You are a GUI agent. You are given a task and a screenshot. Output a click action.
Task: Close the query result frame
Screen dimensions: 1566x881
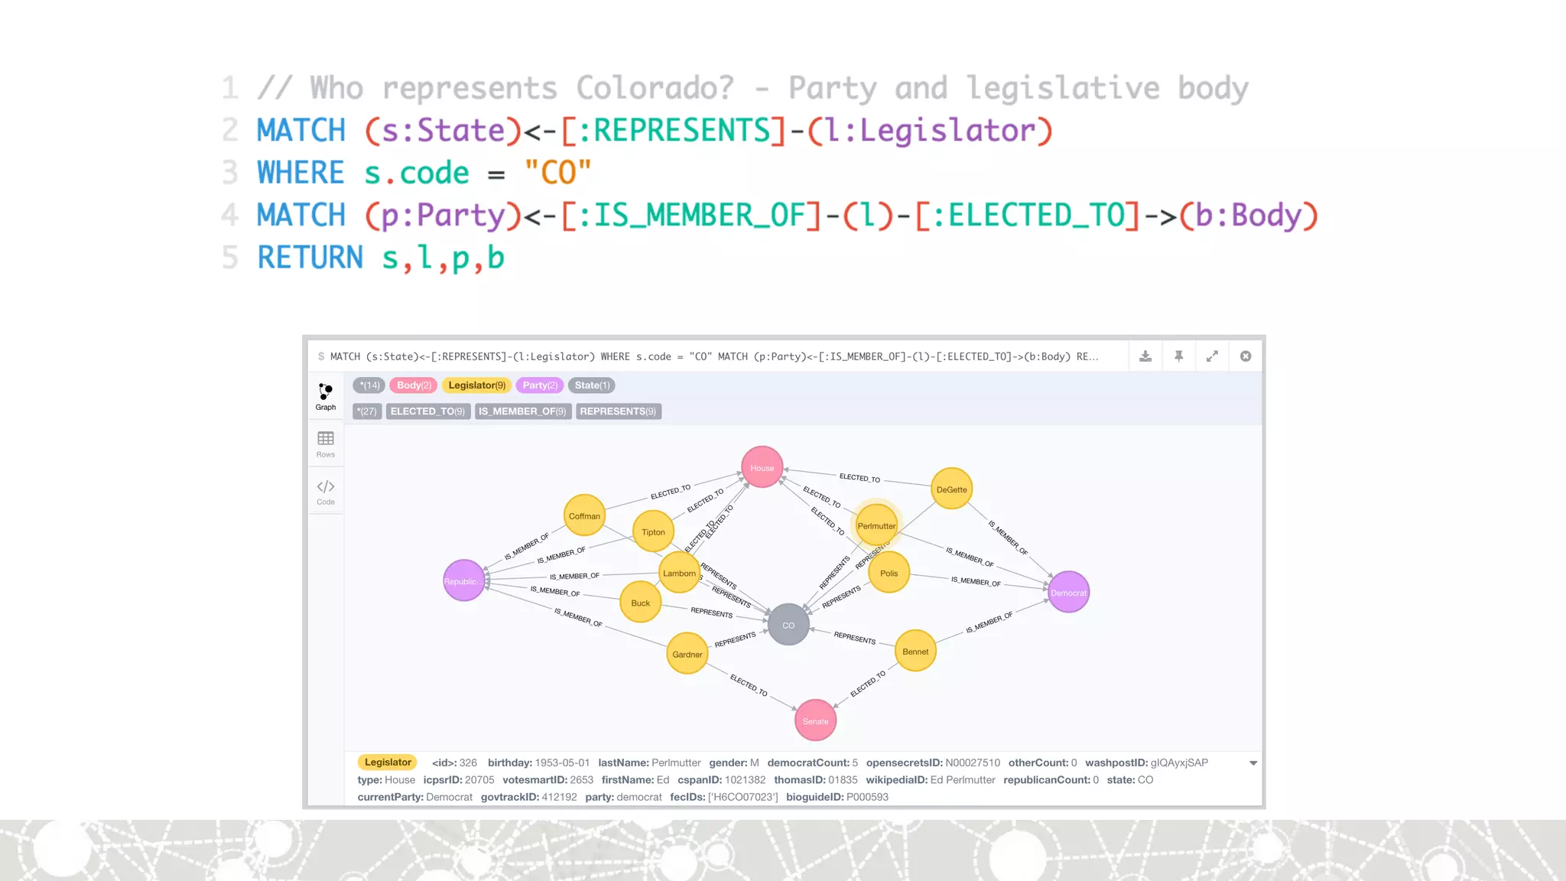(1246, 356)
